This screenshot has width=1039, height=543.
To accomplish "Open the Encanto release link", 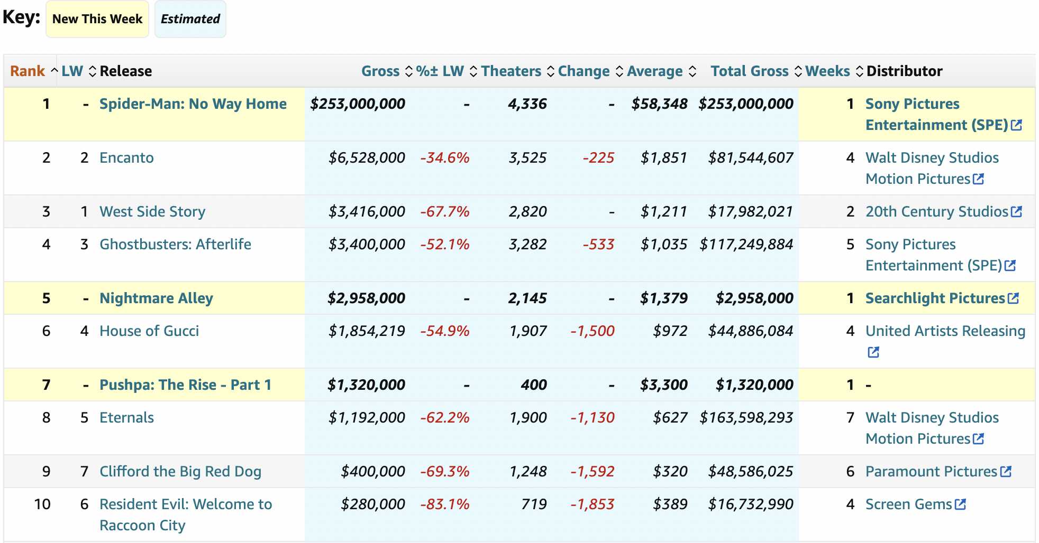I will coord(126,158).
